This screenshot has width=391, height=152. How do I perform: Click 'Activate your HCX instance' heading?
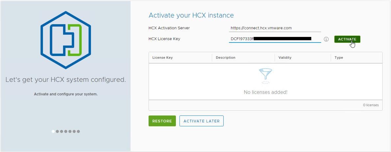point(191,15)
